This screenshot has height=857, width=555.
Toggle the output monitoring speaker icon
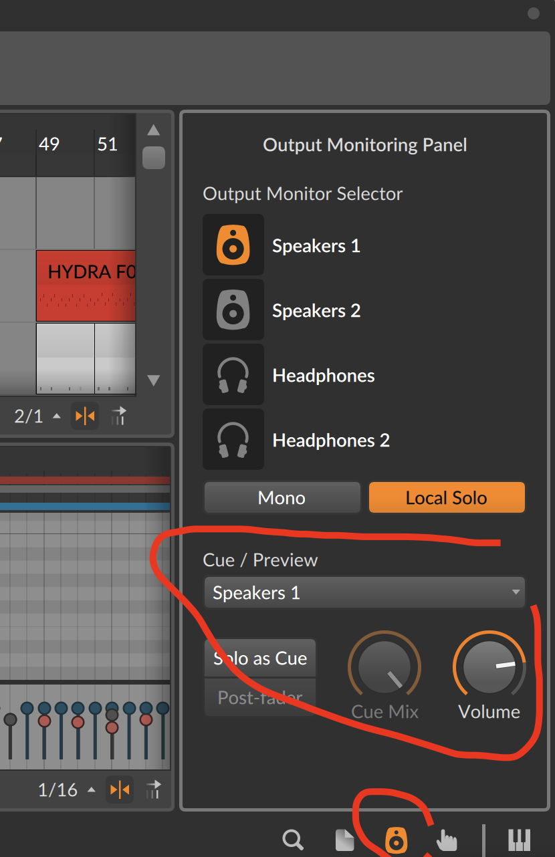[x=396, y=840]
